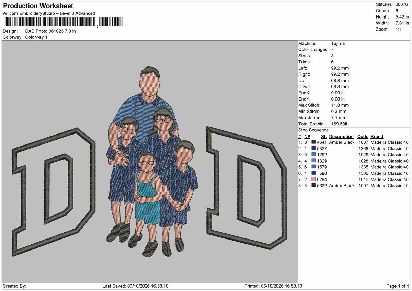
Task: Click stitch count 5327 in stop 2
Action: (x=322, y=149)
